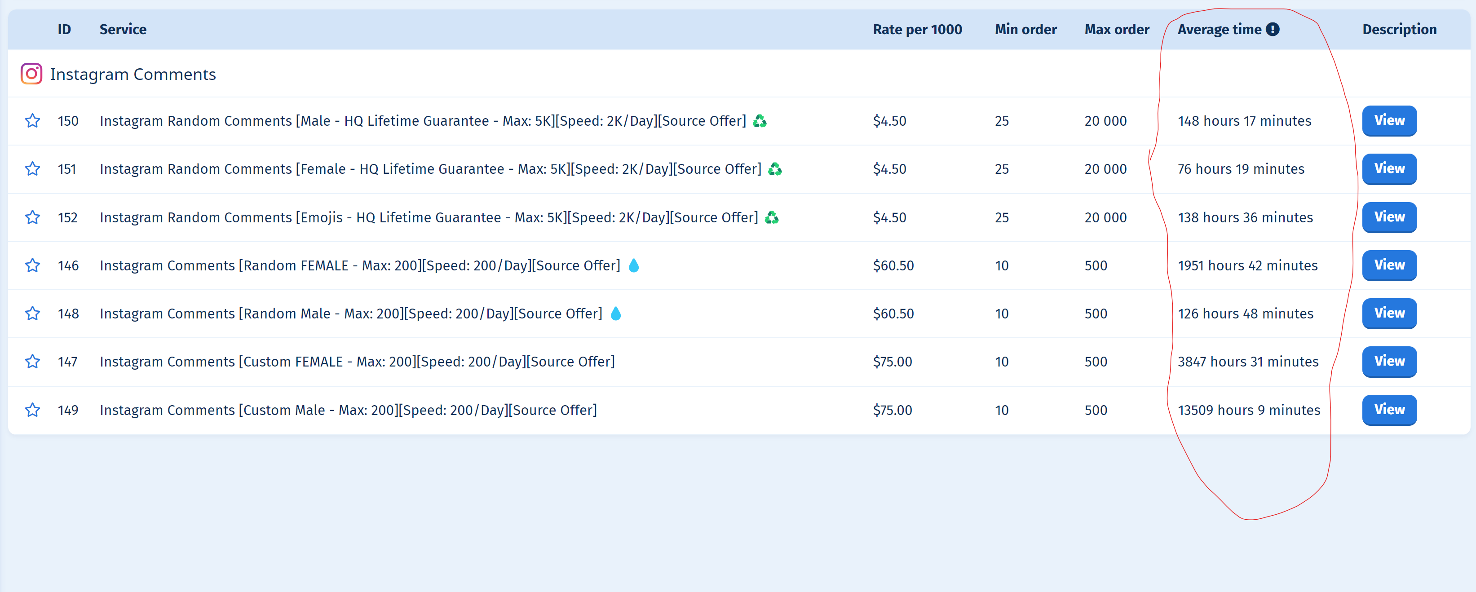1476x592 pixels.
Task: Click the Description column header
Action: (1399, 29)
